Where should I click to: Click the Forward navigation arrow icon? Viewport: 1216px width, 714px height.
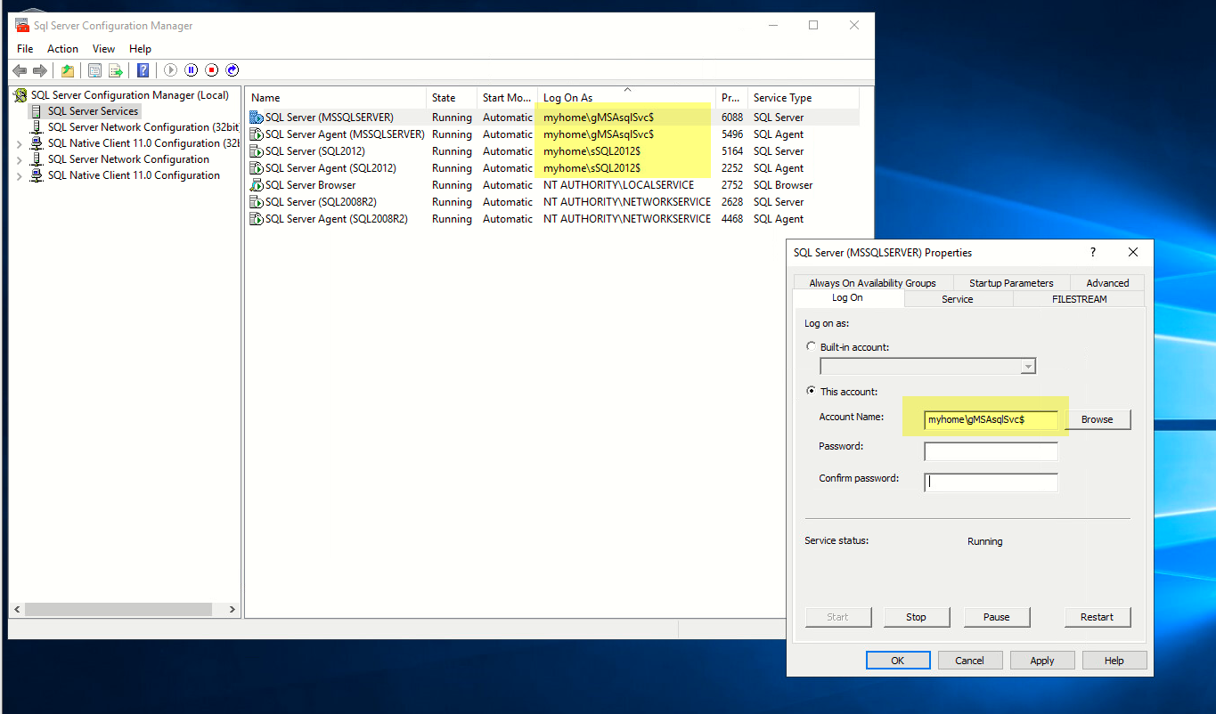40,69
